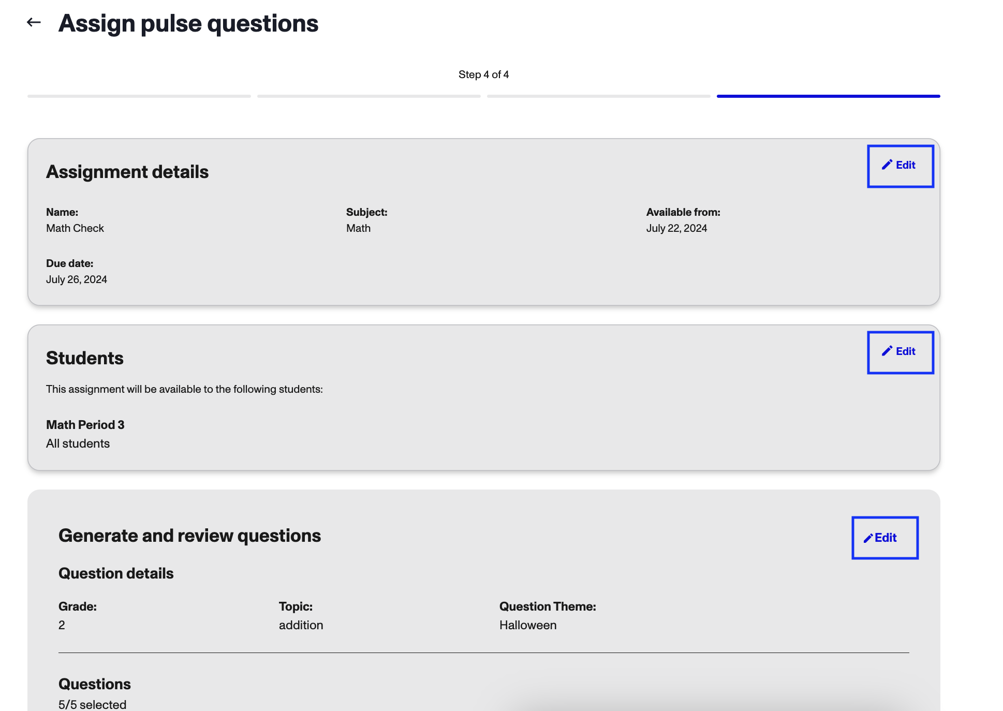Click the 5/5 selected count
Screen dimensions: 1003x711
coord(92,704)
